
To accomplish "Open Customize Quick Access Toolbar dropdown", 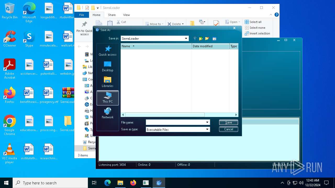I will [x=98, y=8].
